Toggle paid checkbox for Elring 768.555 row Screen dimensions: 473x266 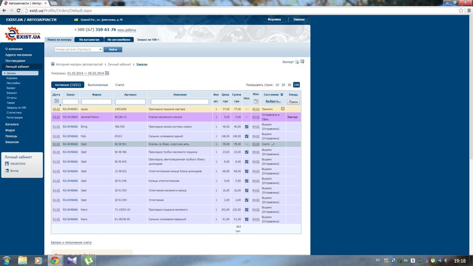(247, 127)
